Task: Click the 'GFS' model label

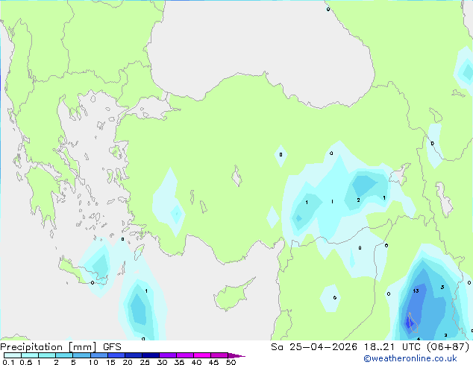Action: click(x=112, y=347)
